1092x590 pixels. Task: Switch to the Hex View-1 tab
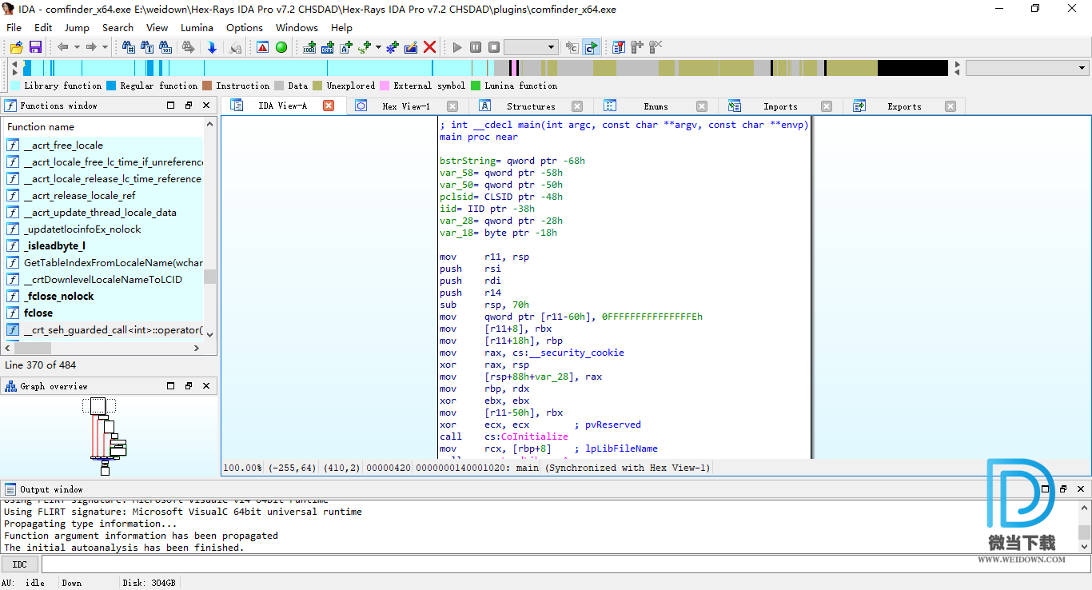(x=406, y=106)
